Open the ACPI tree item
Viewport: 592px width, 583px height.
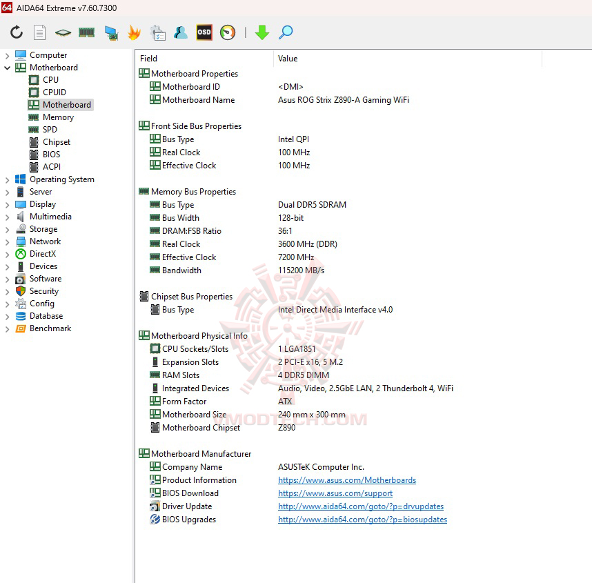52,167
